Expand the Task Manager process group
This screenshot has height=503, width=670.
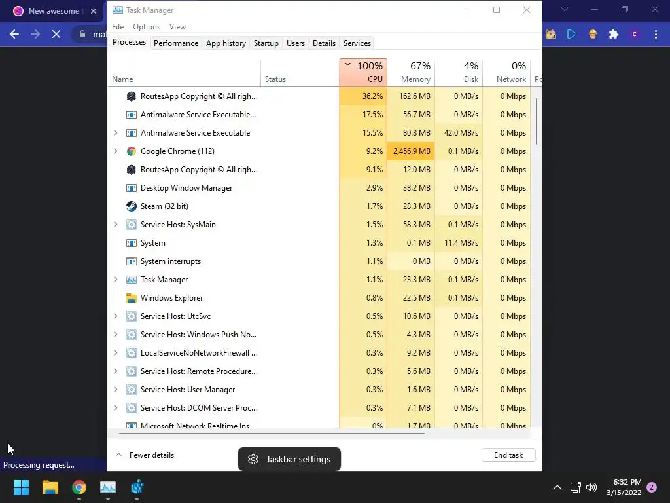click(115, 279)
